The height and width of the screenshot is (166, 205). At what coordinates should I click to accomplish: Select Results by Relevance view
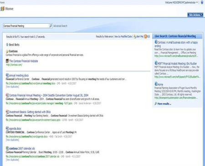coord(104,36)
